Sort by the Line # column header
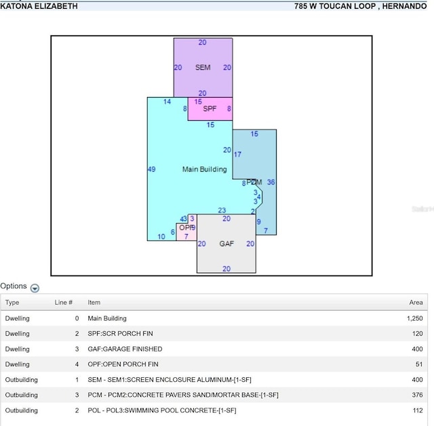This screenshot has height=426, width=434. coord(63,303)
